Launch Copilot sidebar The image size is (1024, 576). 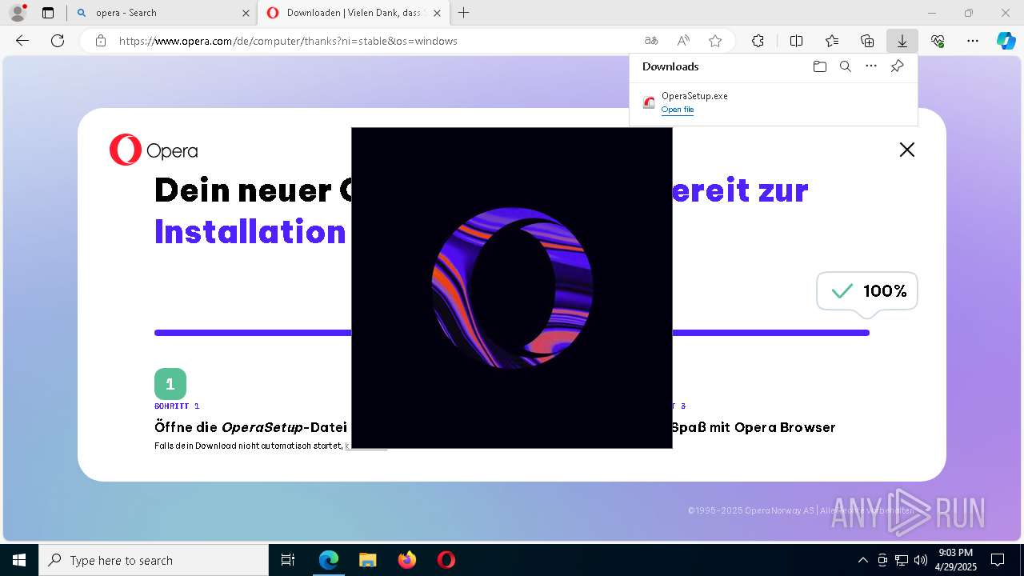point(1006,41)
